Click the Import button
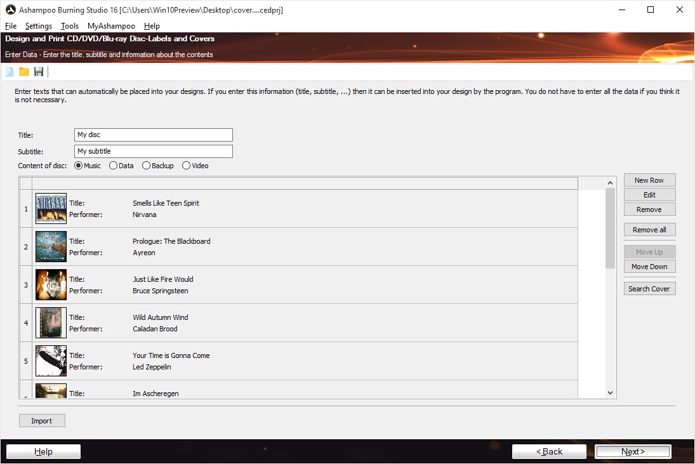 pyautogui.click(x=42, y=421)
